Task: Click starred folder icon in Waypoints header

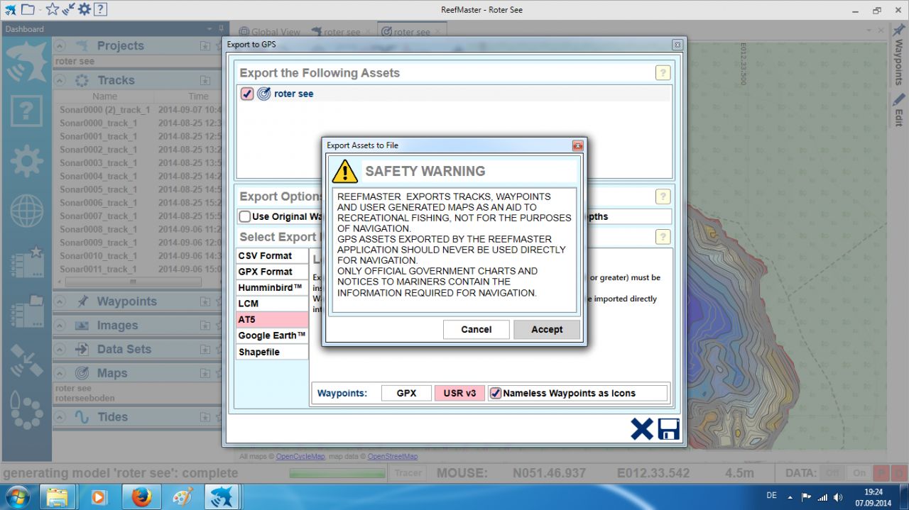Action: click(205, 301)
